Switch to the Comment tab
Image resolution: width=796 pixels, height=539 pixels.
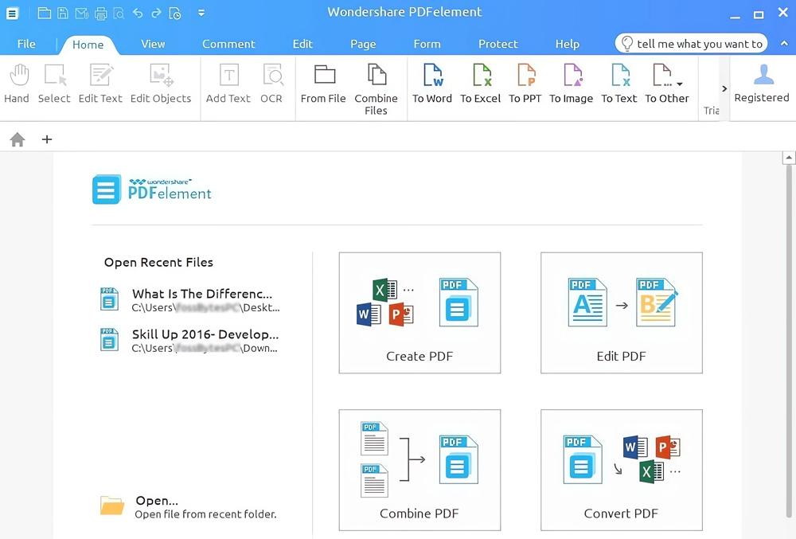[228, 44]
